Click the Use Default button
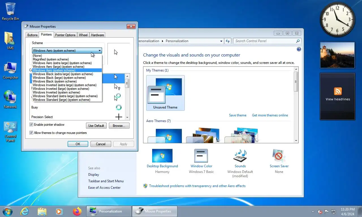The width and height of the screenshot is (362, 217). click(x=96, y=126)
